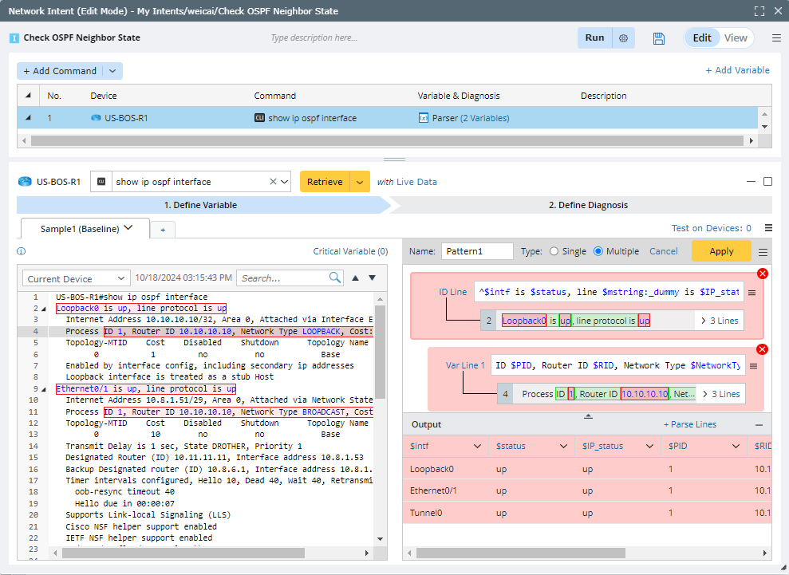Select the Single type radio button
Image resolution: width=789 pixels, height=575 pixels.
pos(554,251)
